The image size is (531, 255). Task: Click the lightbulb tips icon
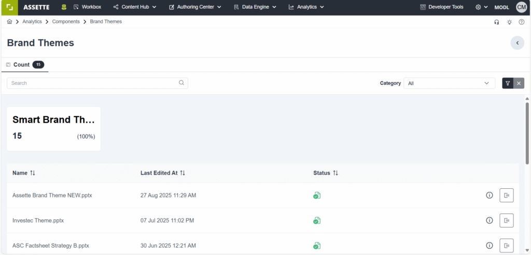509,22
